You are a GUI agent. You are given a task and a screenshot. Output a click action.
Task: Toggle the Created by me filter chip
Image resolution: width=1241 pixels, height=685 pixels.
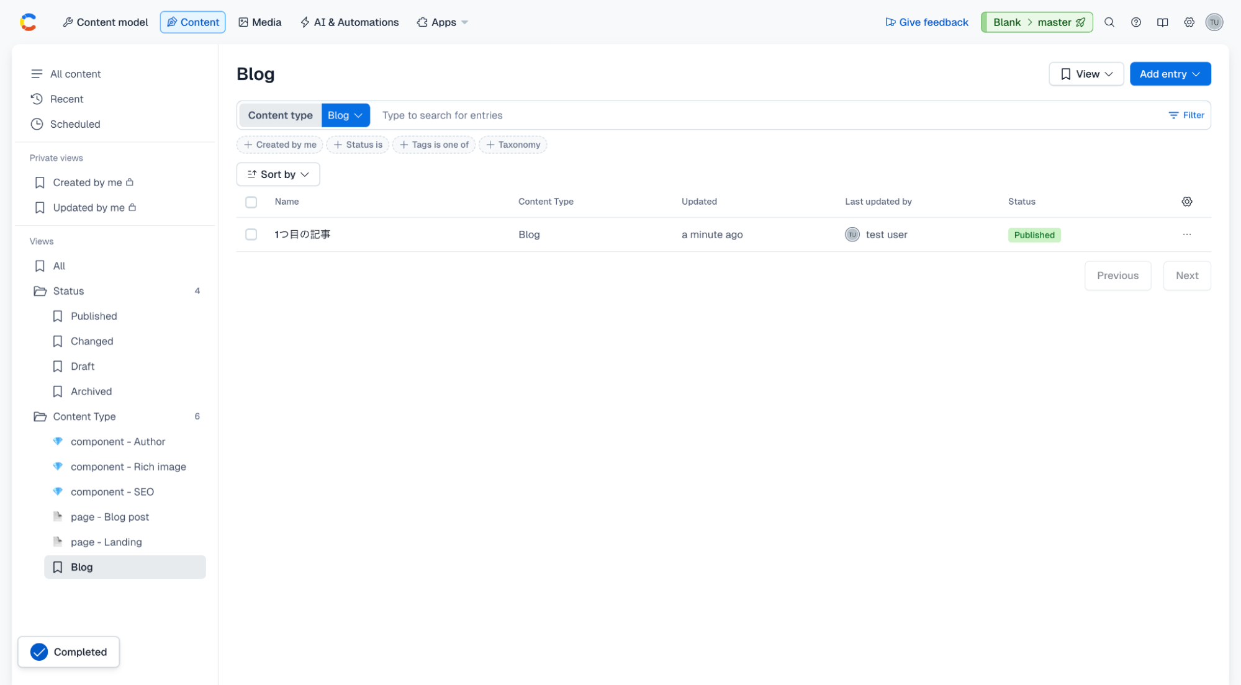pos(280,145)
